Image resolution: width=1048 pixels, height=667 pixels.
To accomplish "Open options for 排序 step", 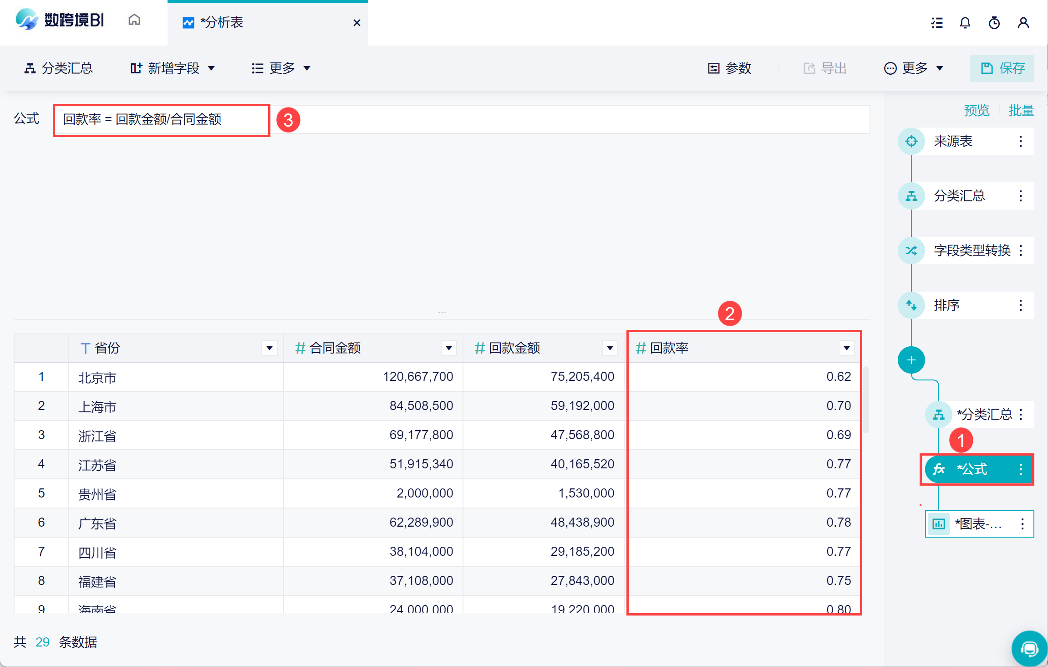I will [1021, 305].
